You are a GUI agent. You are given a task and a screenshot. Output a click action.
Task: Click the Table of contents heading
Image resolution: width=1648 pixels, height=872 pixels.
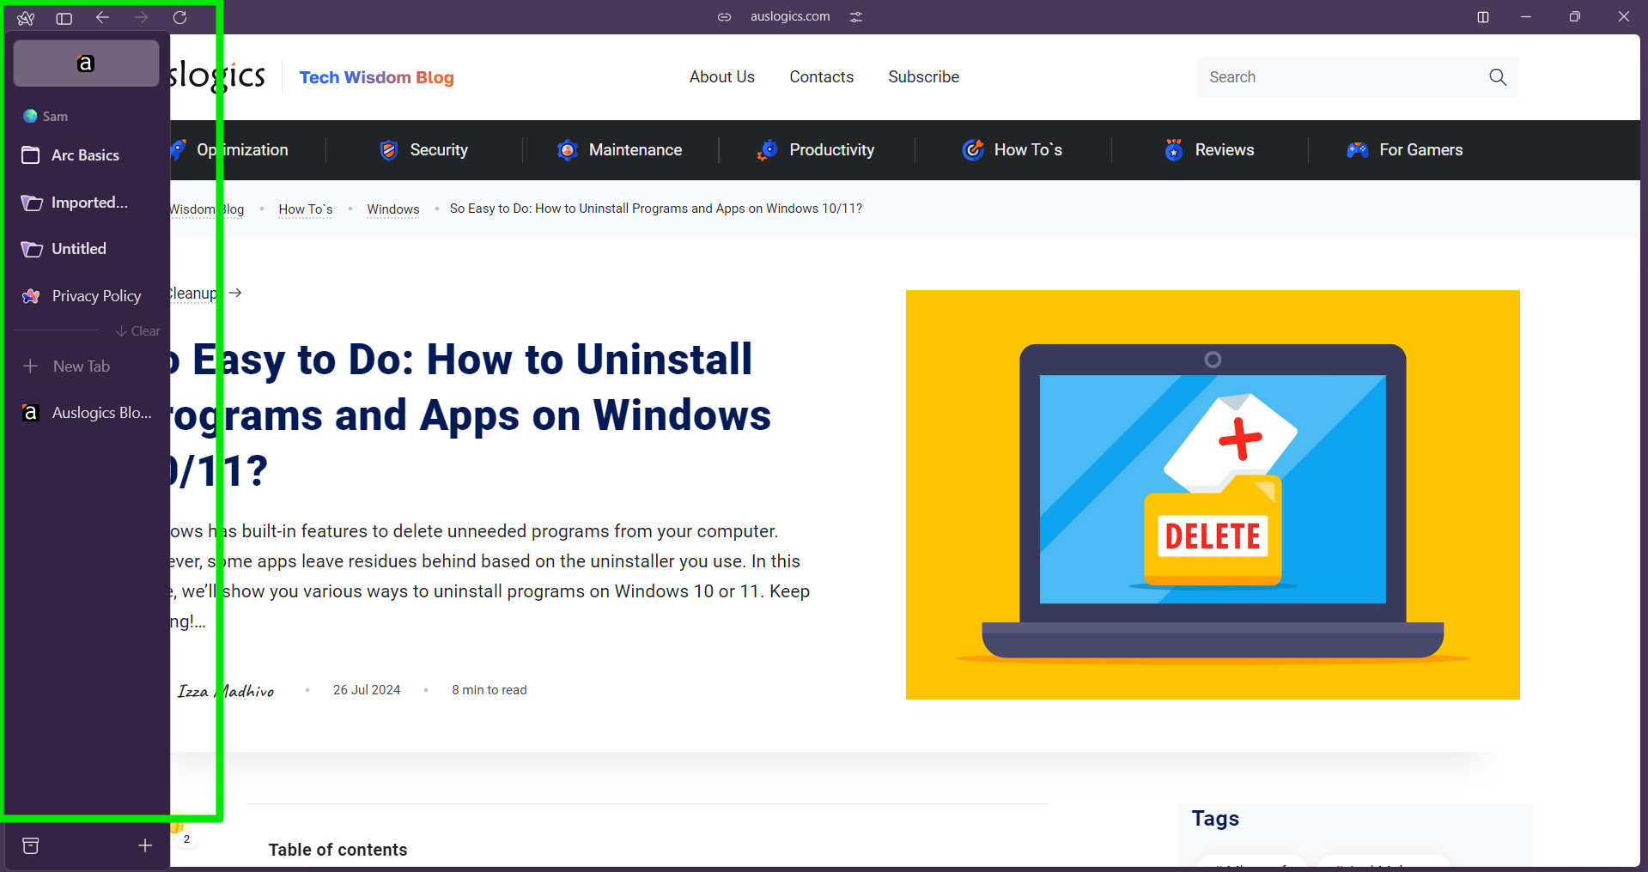(x=338, y=850)
